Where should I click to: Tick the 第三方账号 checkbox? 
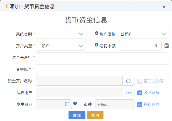pyautogui.click(x=140, y=81)
